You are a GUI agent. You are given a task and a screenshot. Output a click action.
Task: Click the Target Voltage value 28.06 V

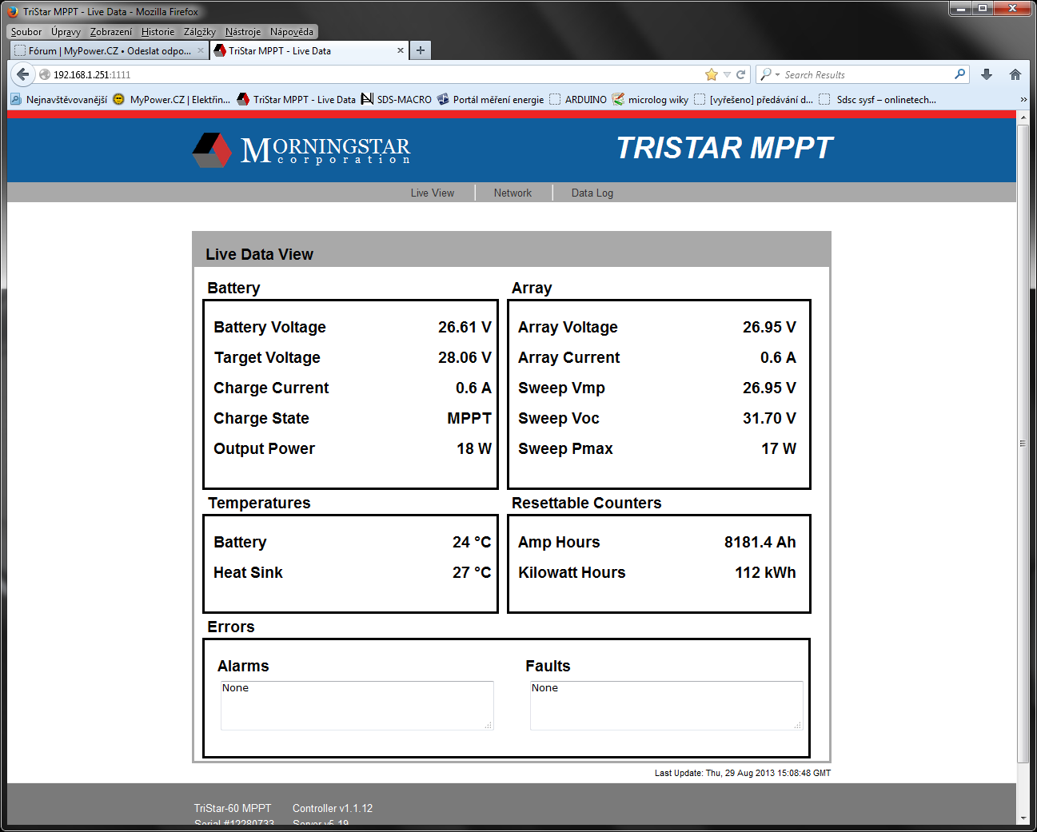[x=465, y=357]
